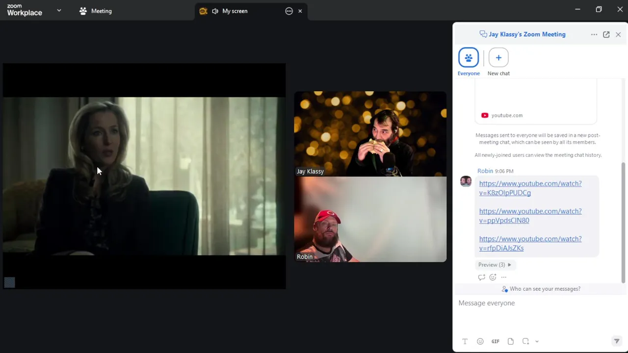Click the shared screen video area
The image size is (628, 353).
pos(144,176)
